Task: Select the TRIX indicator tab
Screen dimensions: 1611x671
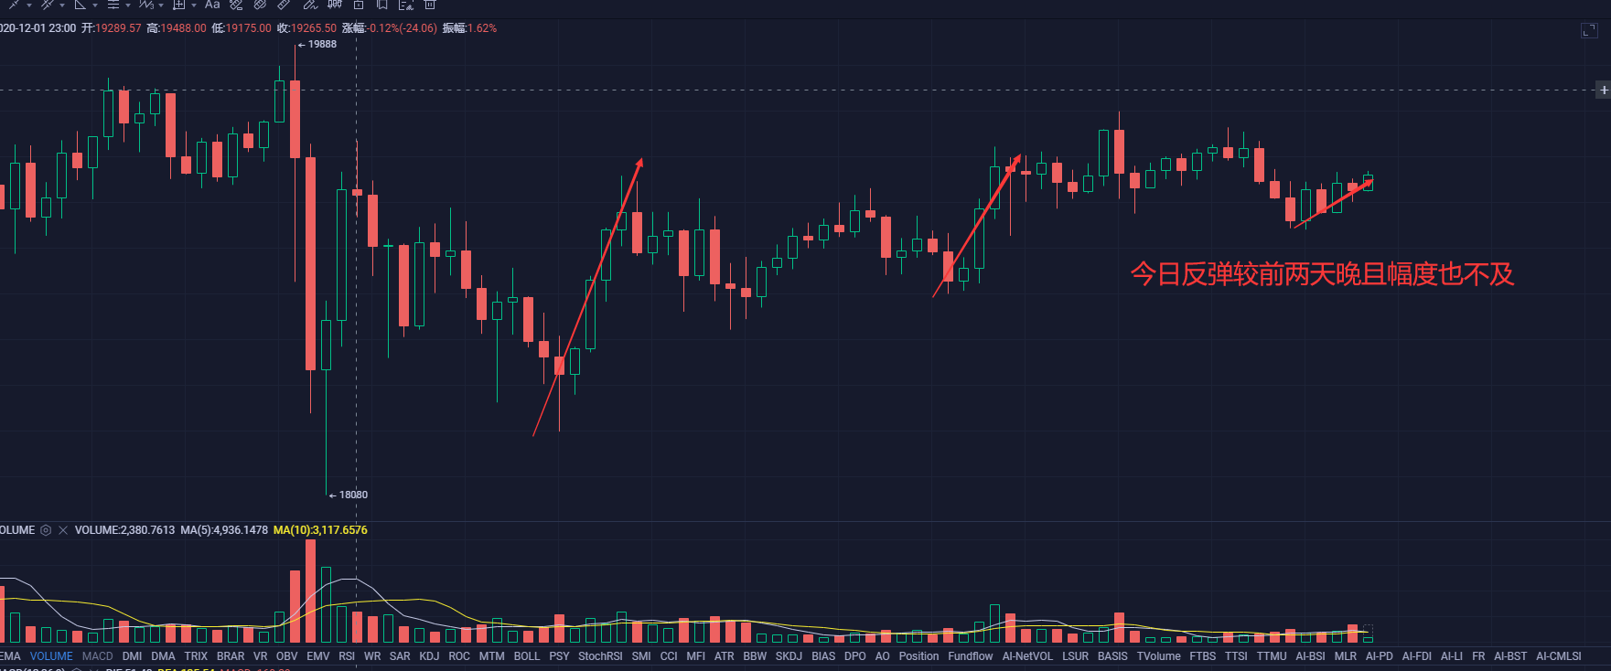Action: coord(196,656)
